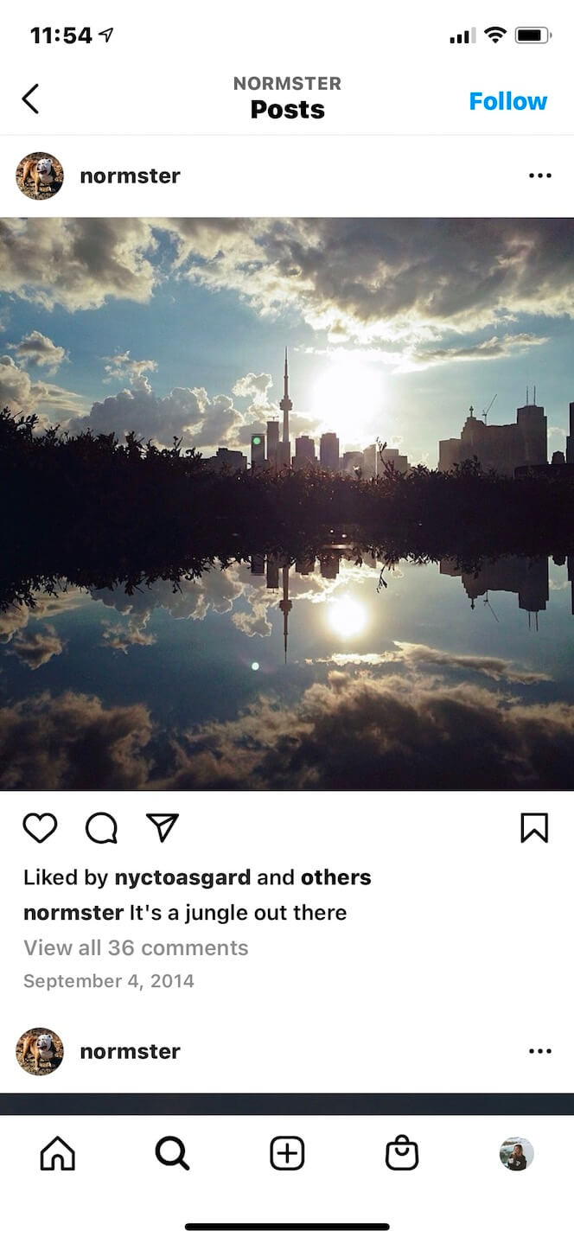
Task: Open normster avatar on the second post
Action: (40, 1052)
